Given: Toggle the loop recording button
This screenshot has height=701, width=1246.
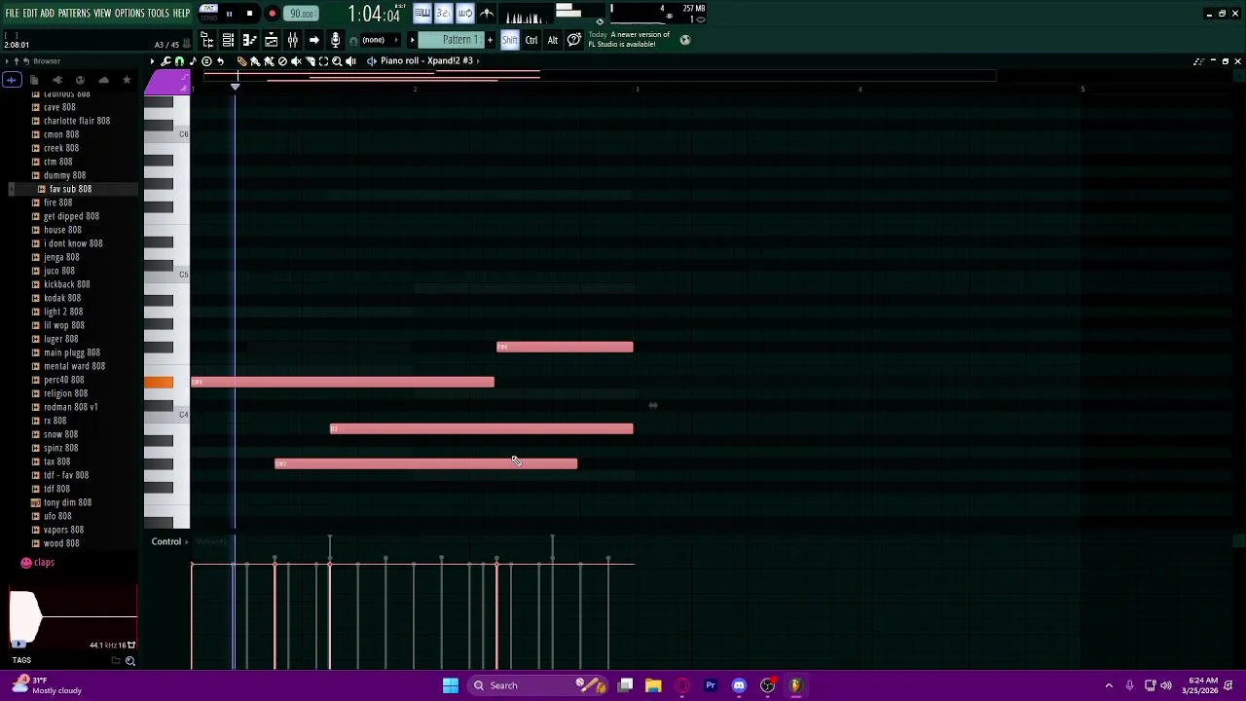Looking at the screenshot, I should click(464, 14).
